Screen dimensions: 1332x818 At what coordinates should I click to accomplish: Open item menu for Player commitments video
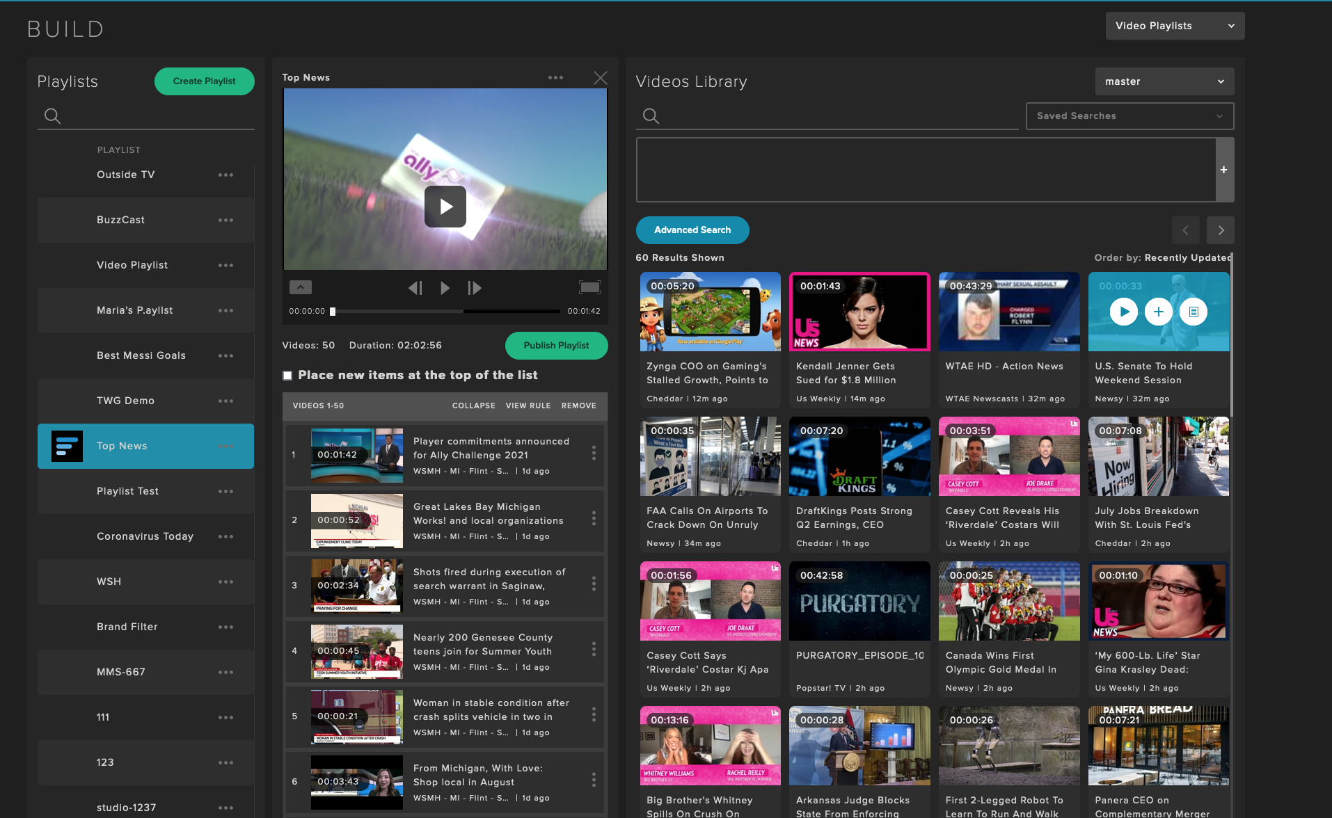(594, 454)
